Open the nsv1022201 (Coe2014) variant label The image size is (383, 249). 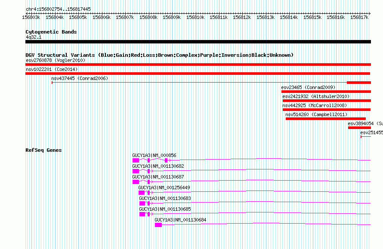(52, 69)
